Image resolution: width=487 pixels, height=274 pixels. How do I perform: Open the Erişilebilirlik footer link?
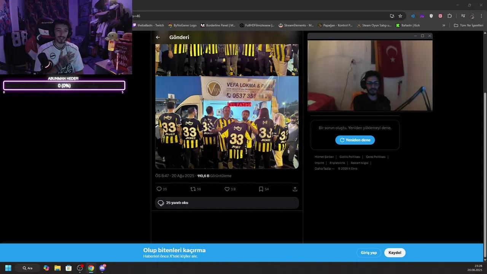pyautogui.click(x=337, y=163)
